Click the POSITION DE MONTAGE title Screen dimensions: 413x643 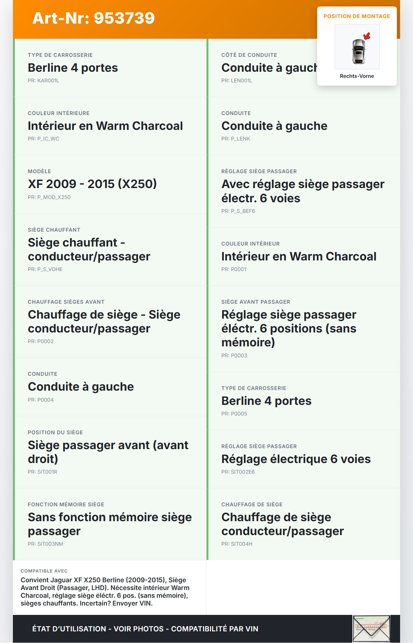pos(357,16)
